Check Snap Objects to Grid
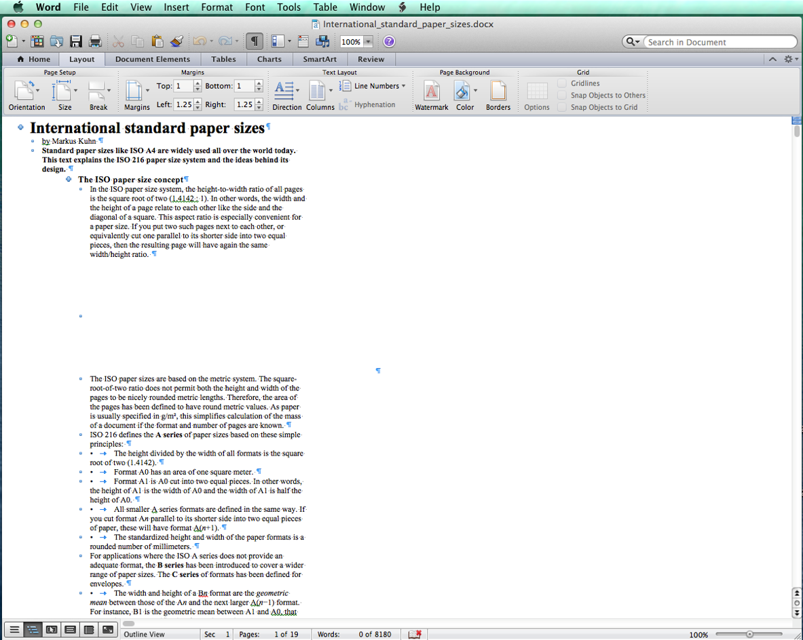Viewport: 803px width, 640px height. pyautogui.click(x=562, y=107)
